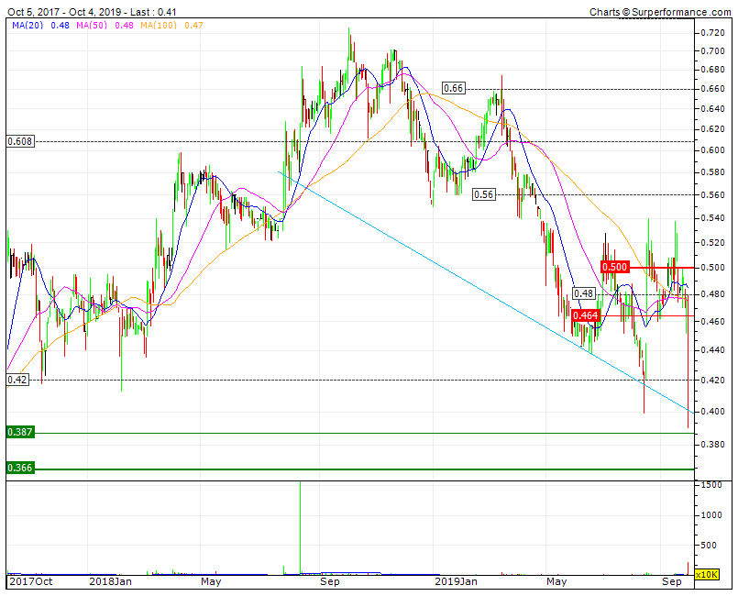Click the MA(100) indicator label

pos(159,26)
